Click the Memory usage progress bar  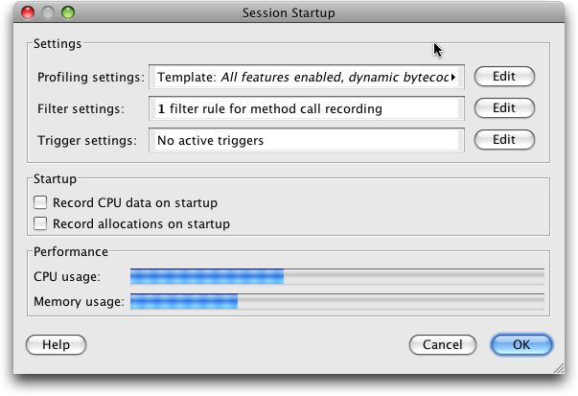tap(335, 302)
